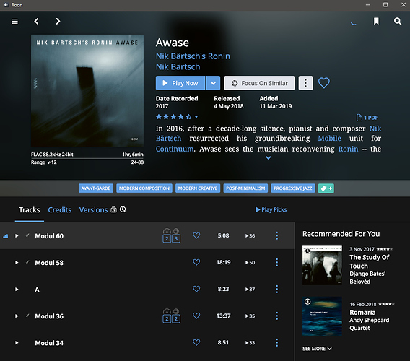Open bookmarks icon in top bar
This screenshot has width=410, height=361.
(376, 21)
